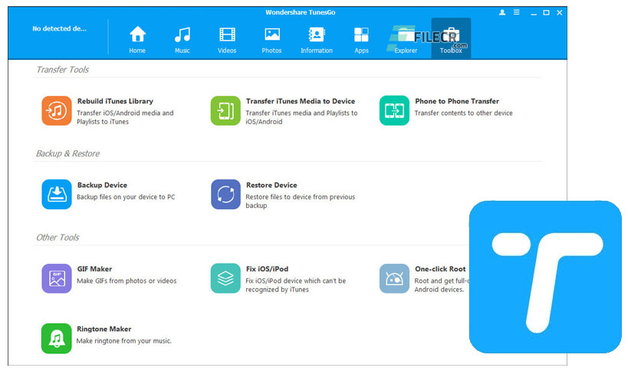
Task: Click the user account icon in title bar
Action: click(x=502, y=13)
